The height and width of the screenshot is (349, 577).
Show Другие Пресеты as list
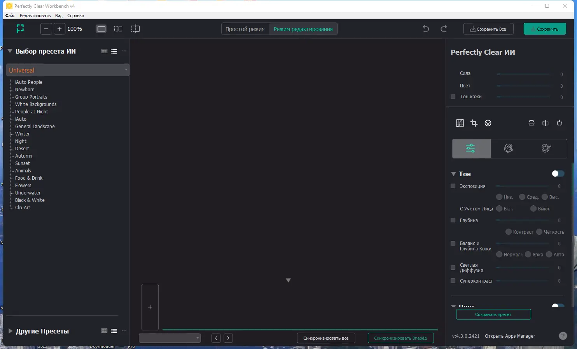coord(114,331)
